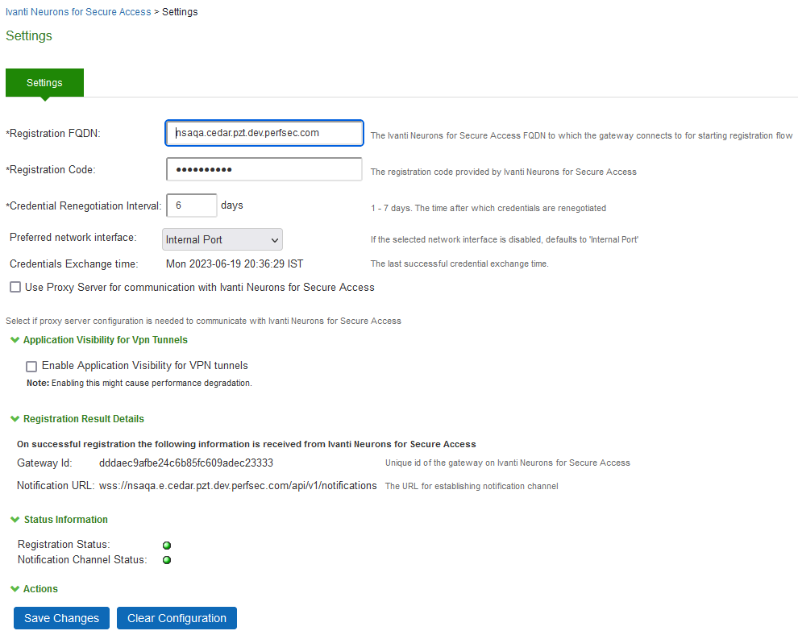Select the Settings tab
This screenshot has width=798, height=635.
(44, 83)
